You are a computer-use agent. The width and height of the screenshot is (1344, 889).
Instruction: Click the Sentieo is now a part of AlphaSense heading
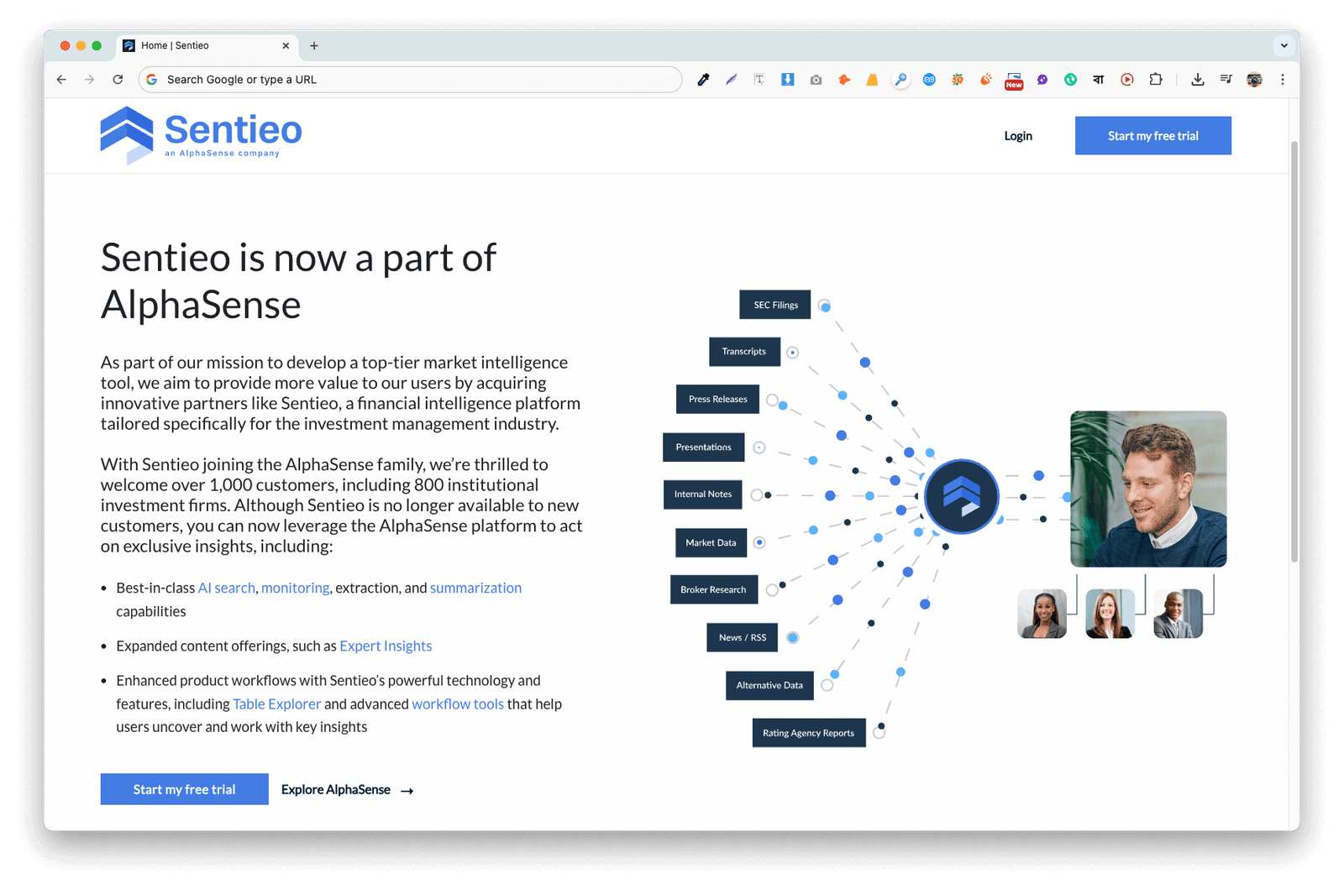[298, 281]
